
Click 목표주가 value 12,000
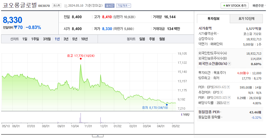[257, 73]
